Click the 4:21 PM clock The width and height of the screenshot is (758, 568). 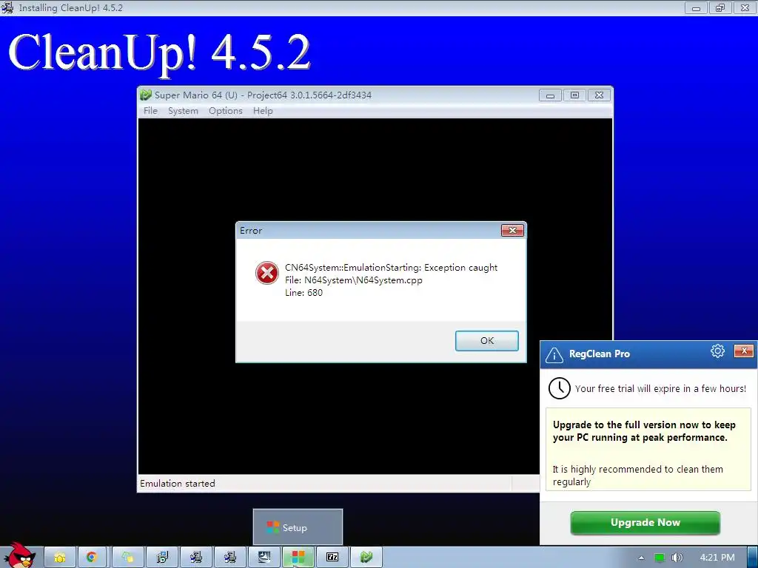[717, 558]
